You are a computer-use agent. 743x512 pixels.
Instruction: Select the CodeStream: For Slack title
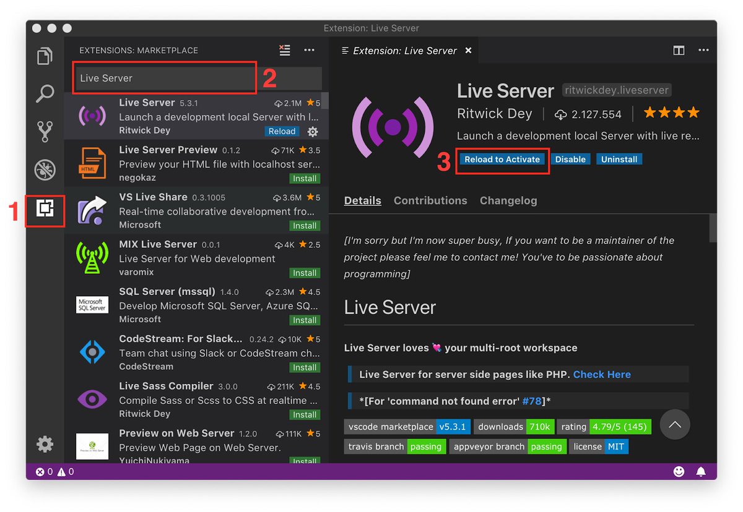pos(181,339)
